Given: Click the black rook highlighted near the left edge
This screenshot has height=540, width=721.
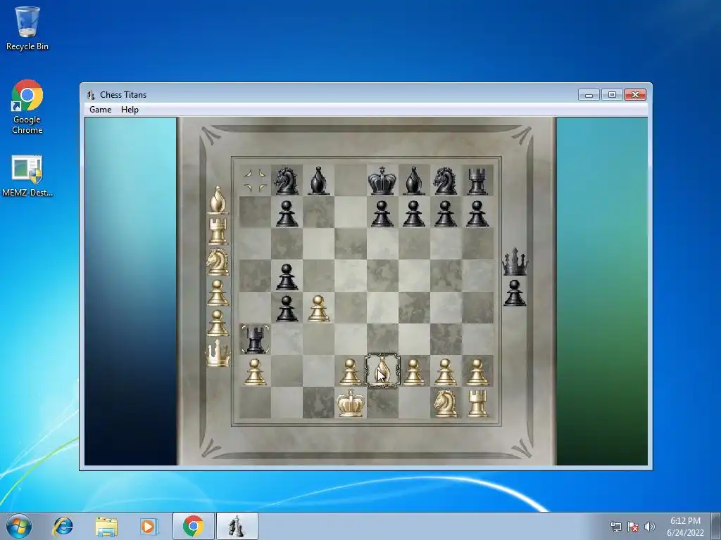Looking at the screenshot, I should pos(255,339).
